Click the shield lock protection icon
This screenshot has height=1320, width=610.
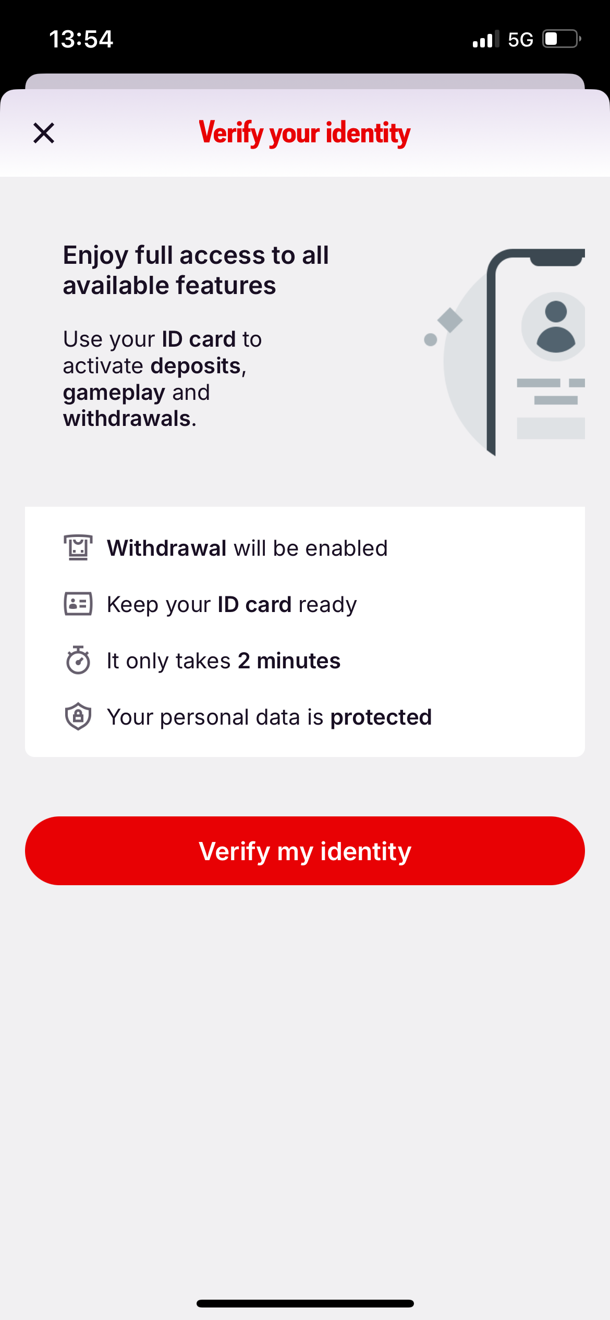[x=78, y=716]
